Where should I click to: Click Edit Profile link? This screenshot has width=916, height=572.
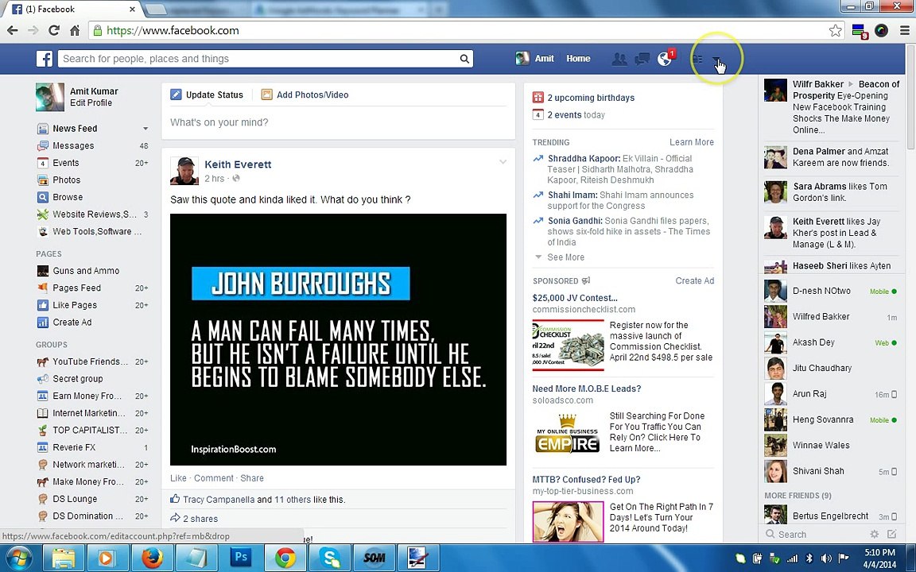(91, 102)
